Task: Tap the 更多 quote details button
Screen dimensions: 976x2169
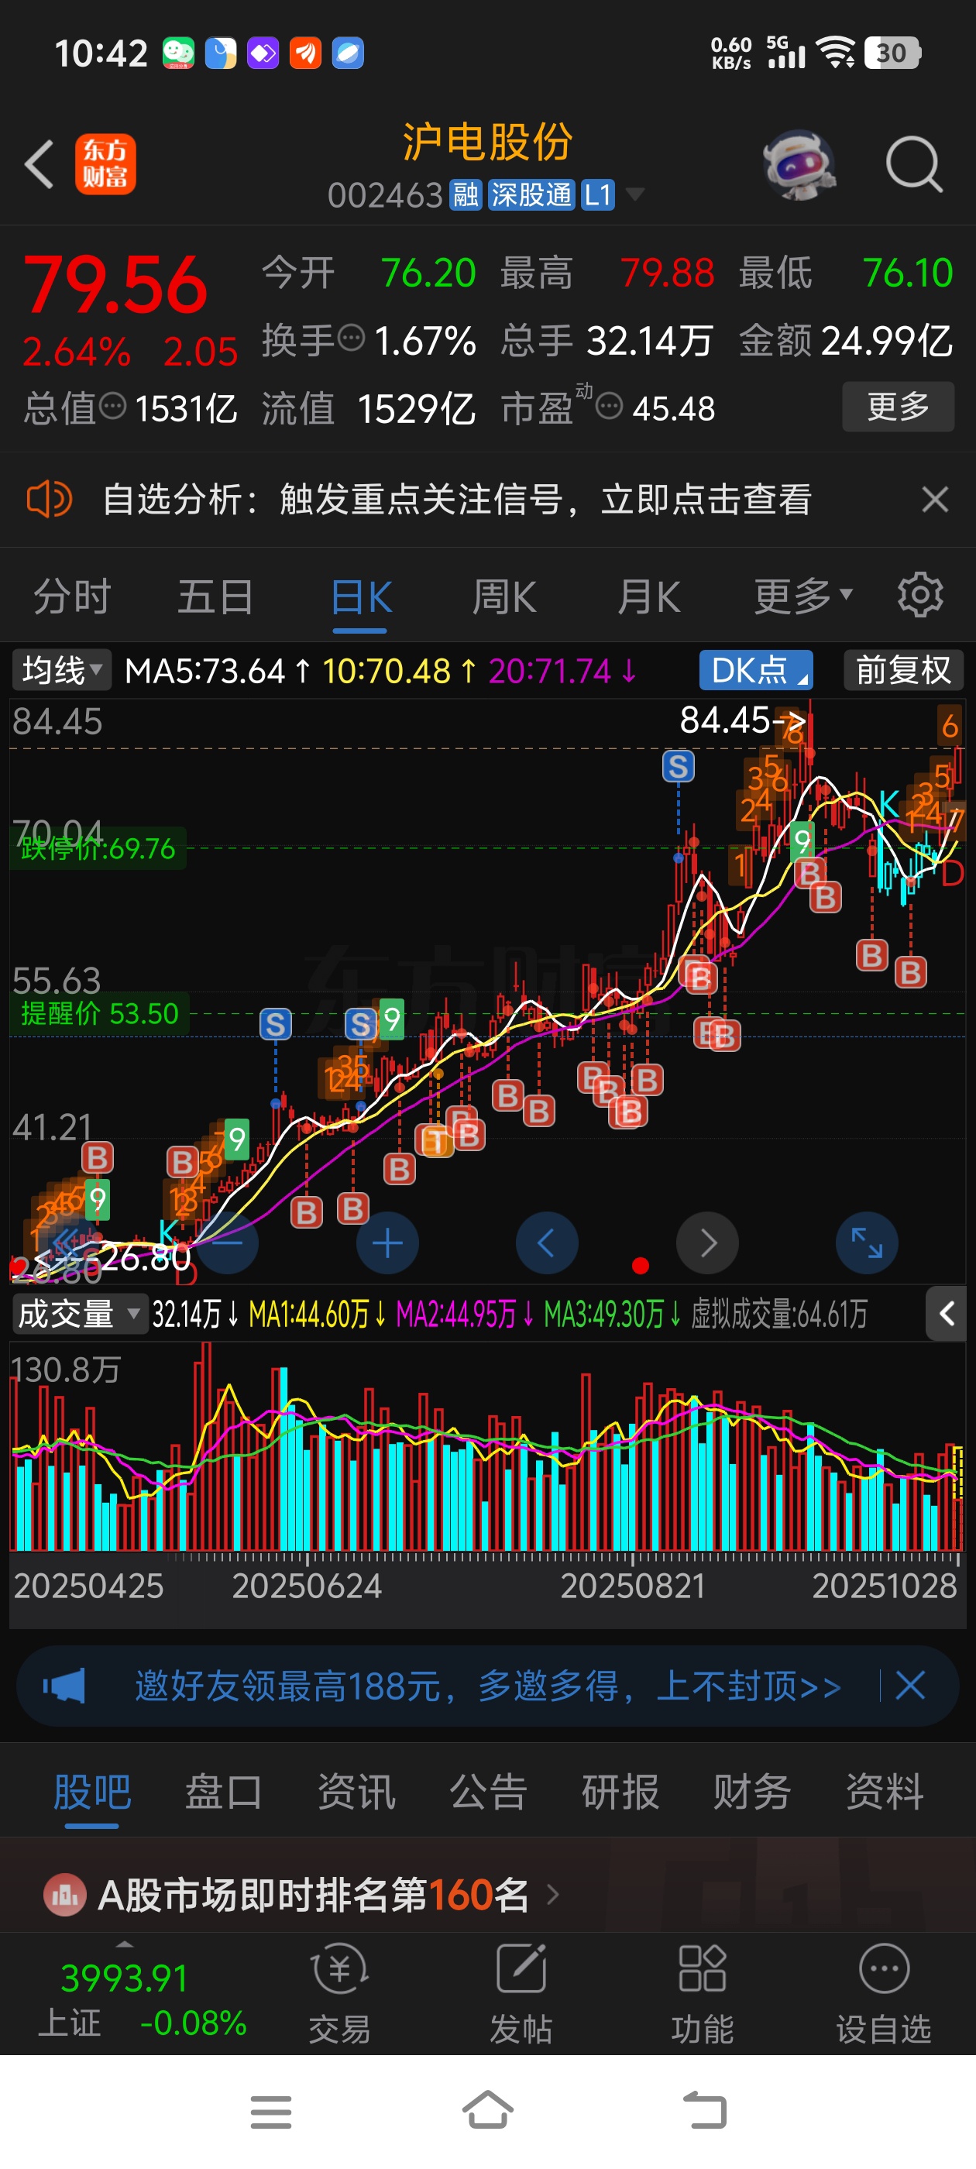Action: tap(898, 407)
